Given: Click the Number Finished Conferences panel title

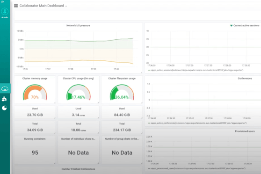Looking at the screenshot, I should pyautogui.click(x=78, y=169).
